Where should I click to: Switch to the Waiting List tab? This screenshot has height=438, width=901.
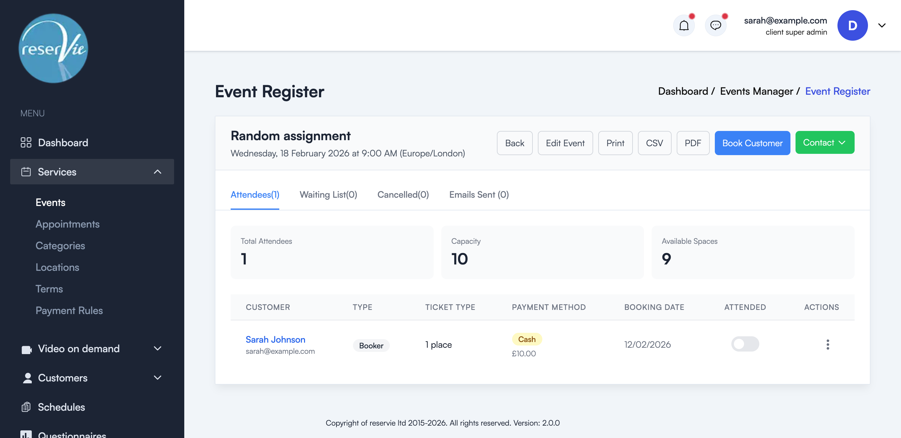point(328,195)
